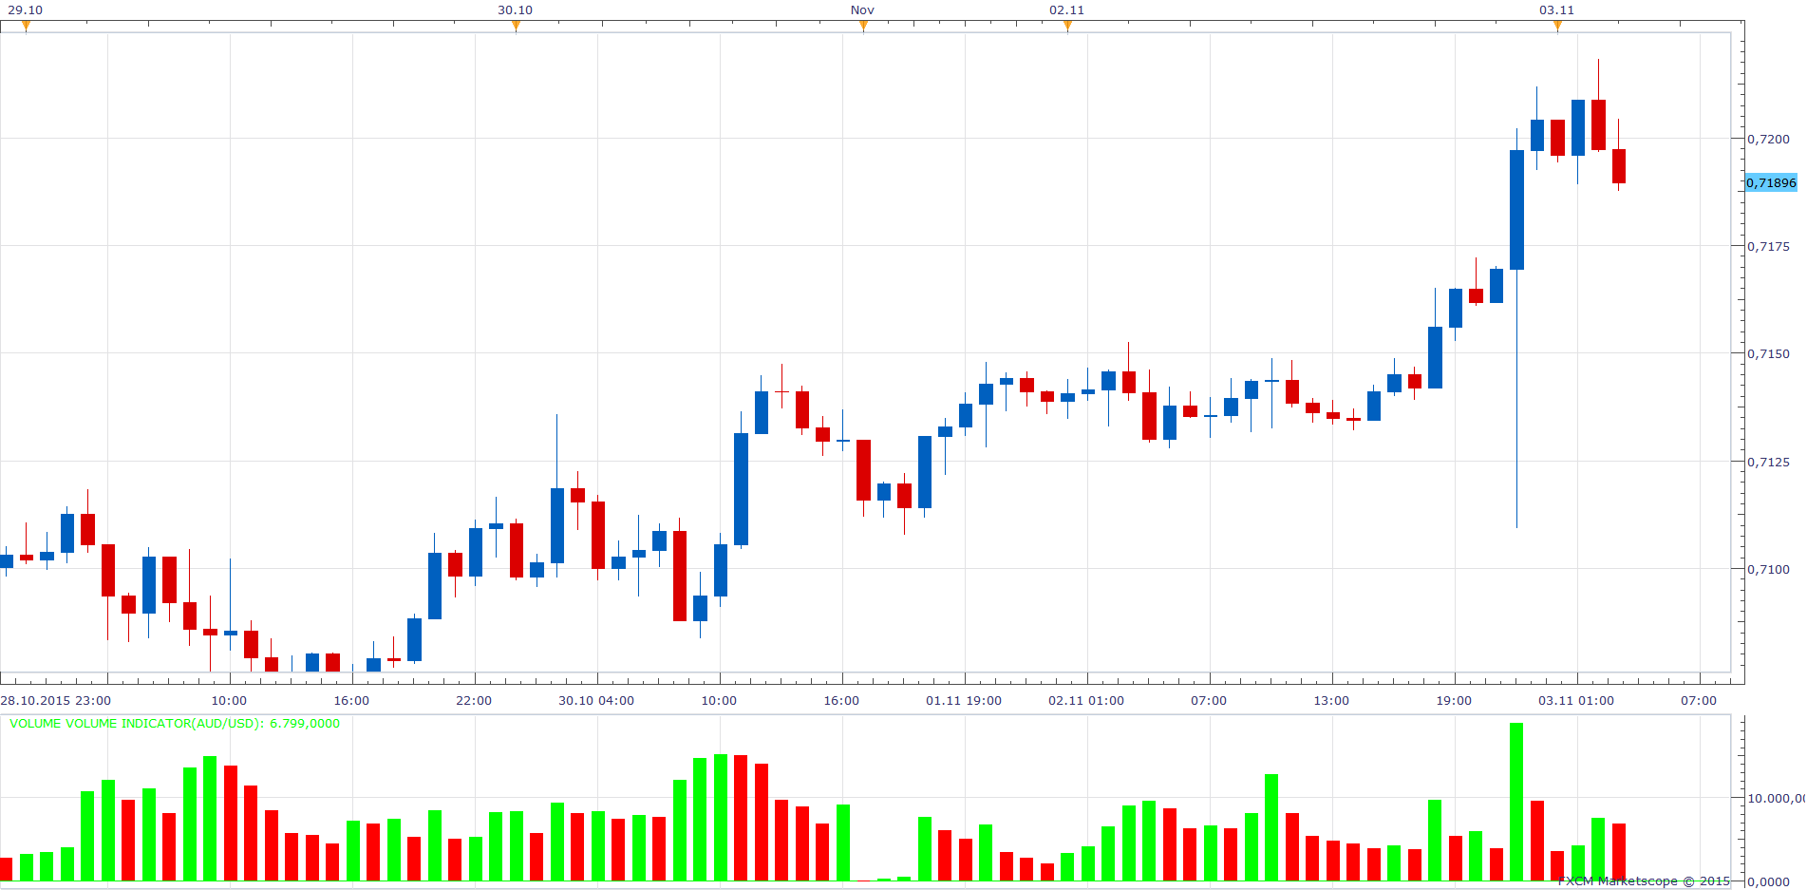This screenshot has height=890, width=1807.
Task: Click the orange day marker under 30.10
Action: (x=516, y=26)
